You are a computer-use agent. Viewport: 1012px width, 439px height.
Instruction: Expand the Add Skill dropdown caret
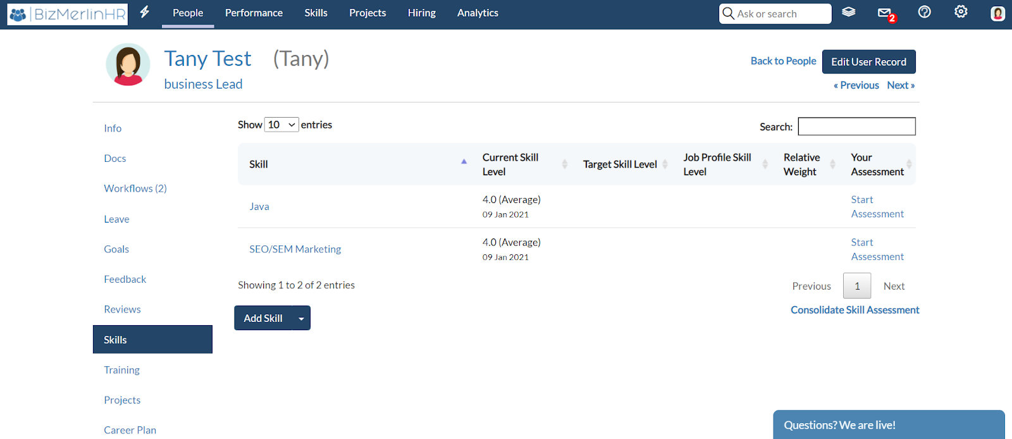click(301, 318)
